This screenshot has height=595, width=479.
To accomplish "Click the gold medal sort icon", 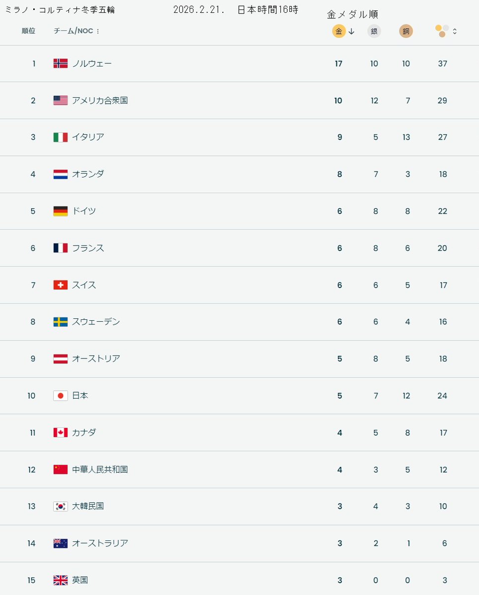I will [x=339, y=31].
